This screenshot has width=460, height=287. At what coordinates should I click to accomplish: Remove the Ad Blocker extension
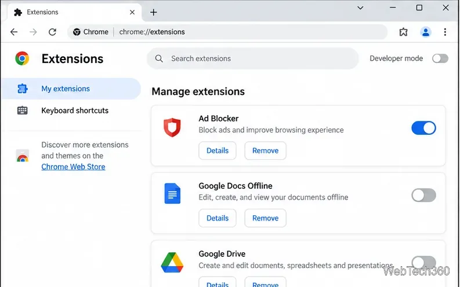[x=266, y=150]
